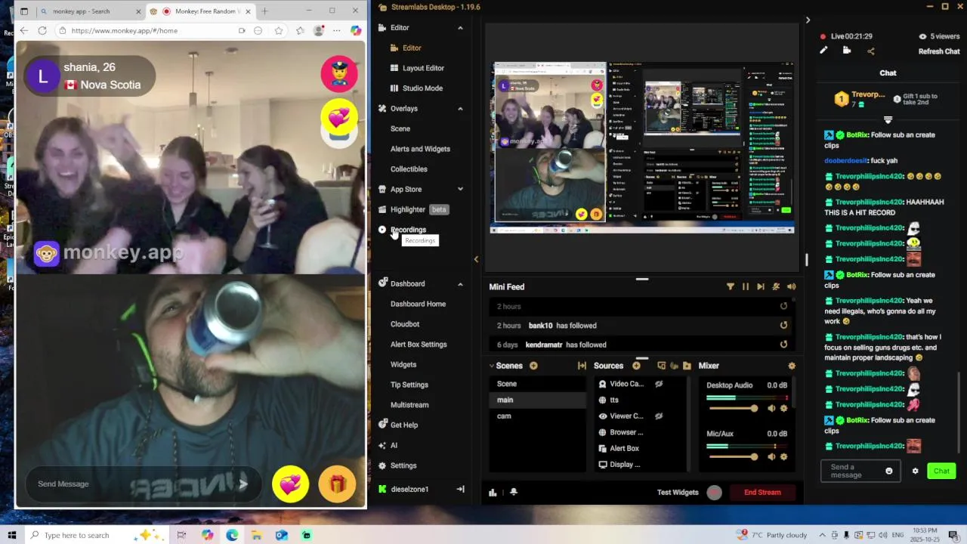Screen dimensions: 967x544
Task: Click the green Chat send button
Action: click(x=941, y=471)
